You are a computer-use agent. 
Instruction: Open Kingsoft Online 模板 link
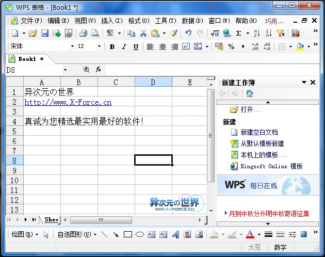pyautogui.click(x=271, y=166)
